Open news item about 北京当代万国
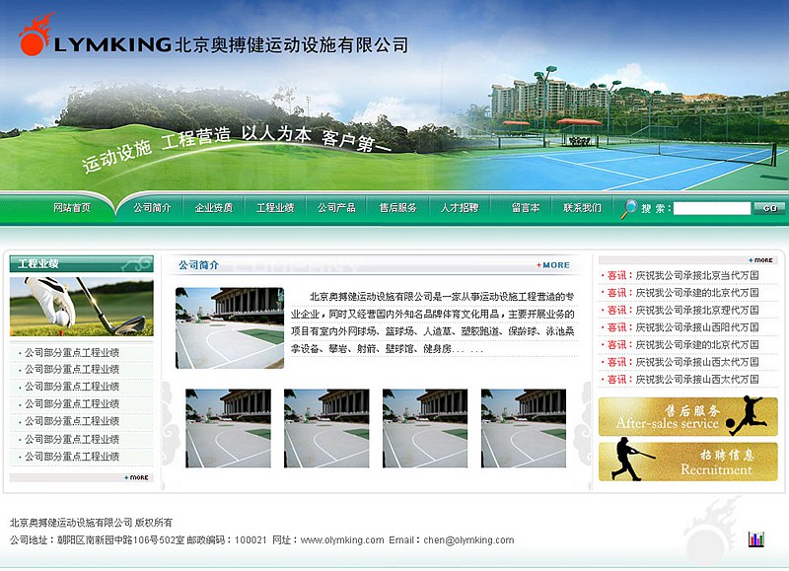The width and height of the screenshot is (789, 571). [x=696, y=276]
